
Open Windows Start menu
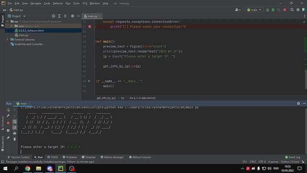pyautogui.click(x=5, y=169)
